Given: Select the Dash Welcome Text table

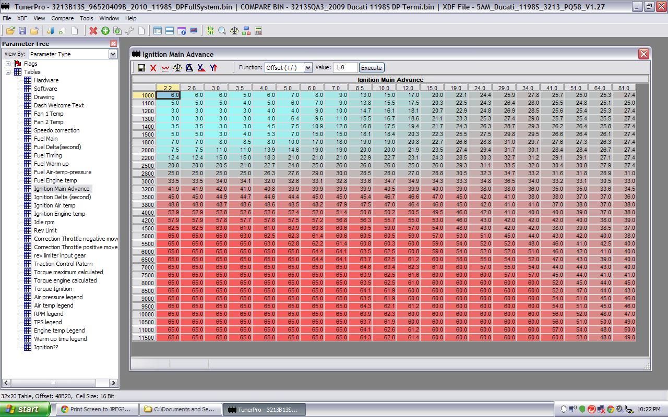Looking at the screenshot, I should [58, 105].
